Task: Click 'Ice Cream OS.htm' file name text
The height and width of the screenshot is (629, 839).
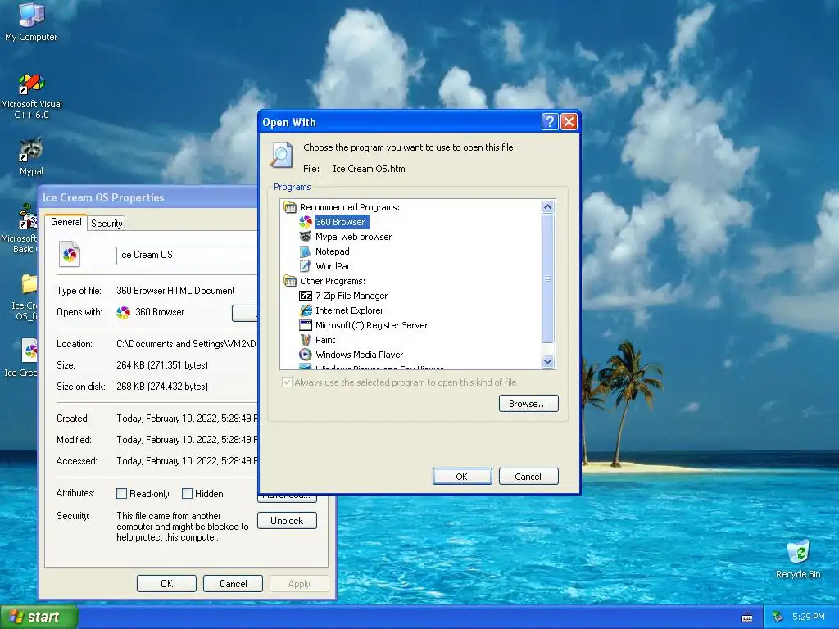Action: (x=369, y=169)
